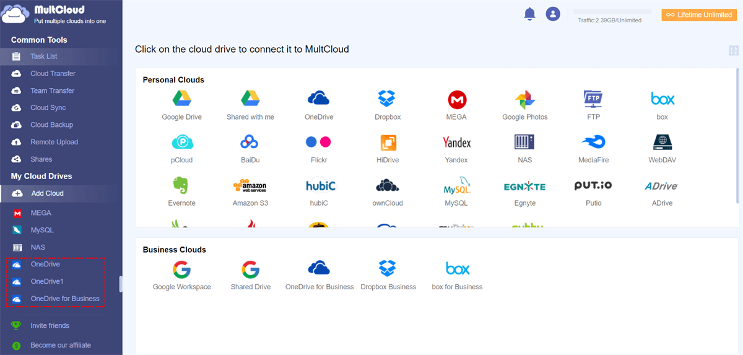743x355 pixels.
Task: Choose the WebDAV option
Action: (x=663, y=148)
